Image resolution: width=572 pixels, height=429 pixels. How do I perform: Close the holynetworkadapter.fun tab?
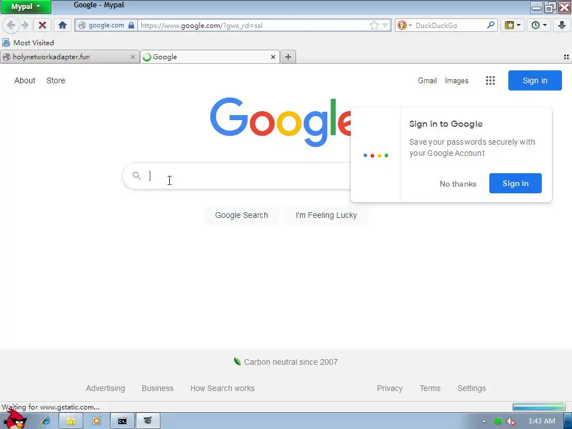click(133, 57)
